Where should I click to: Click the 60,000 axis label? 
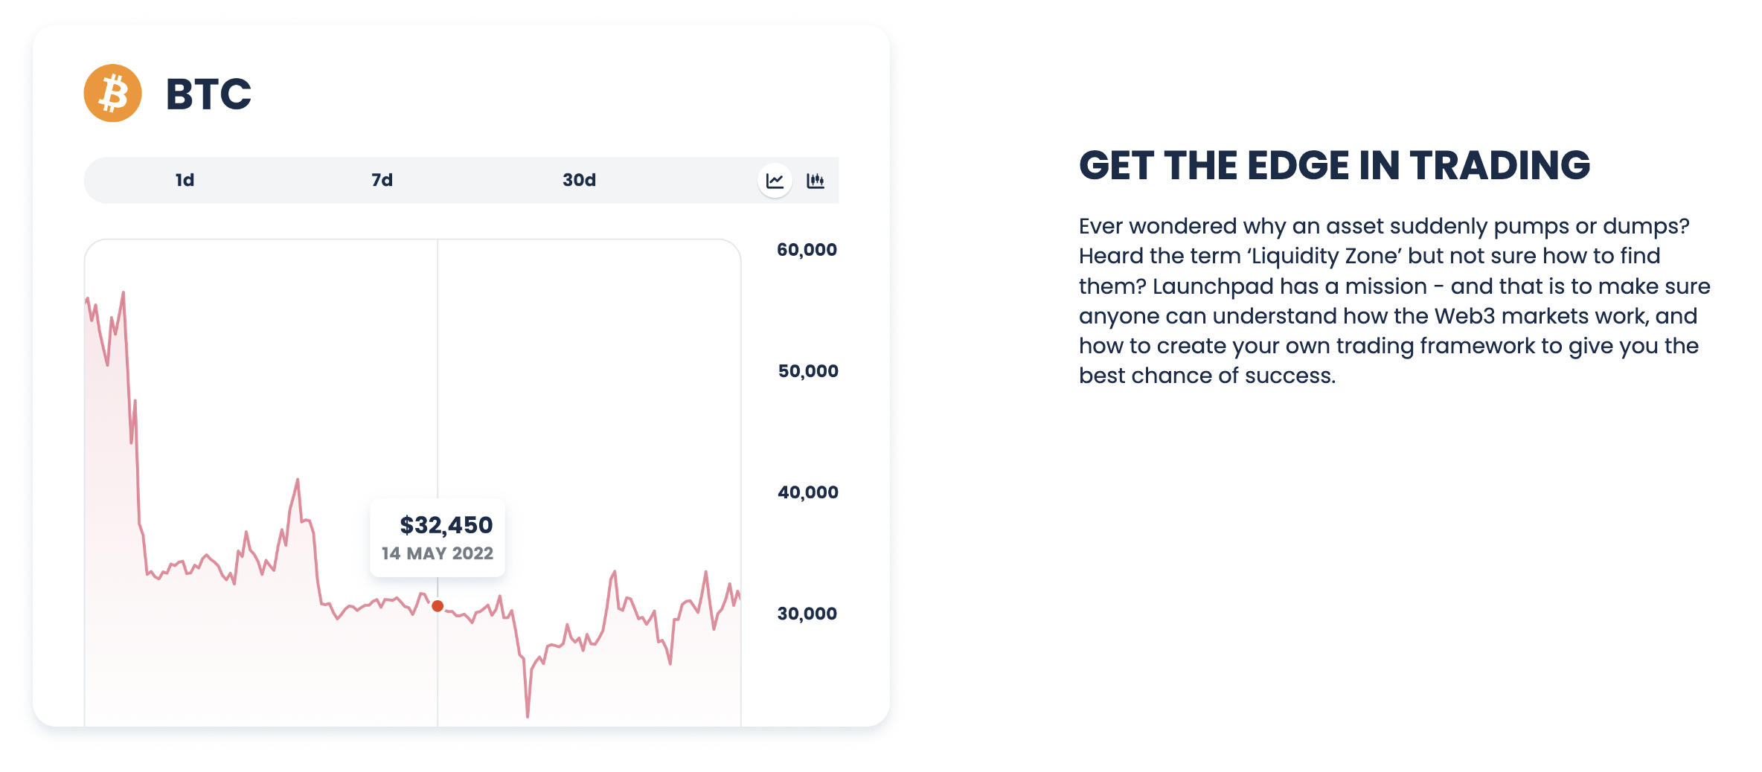807,250
